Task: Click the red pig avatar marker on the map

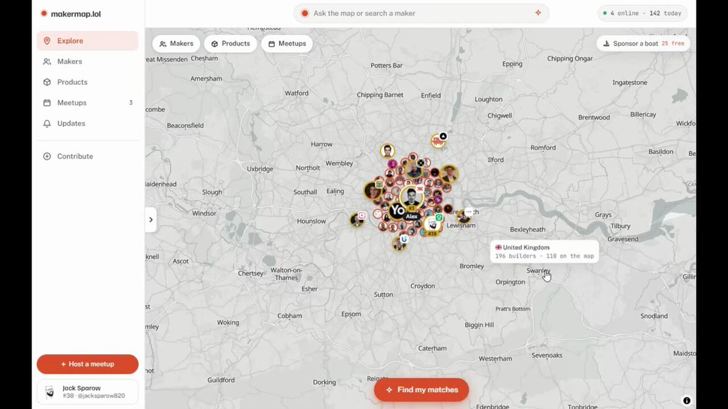Action: click(437, 142)
